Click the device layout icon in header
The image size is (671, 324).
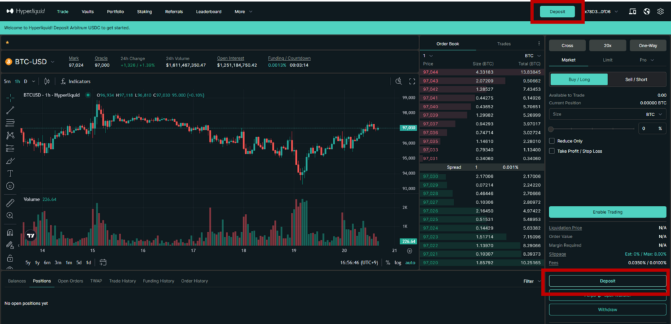point(632,12)
